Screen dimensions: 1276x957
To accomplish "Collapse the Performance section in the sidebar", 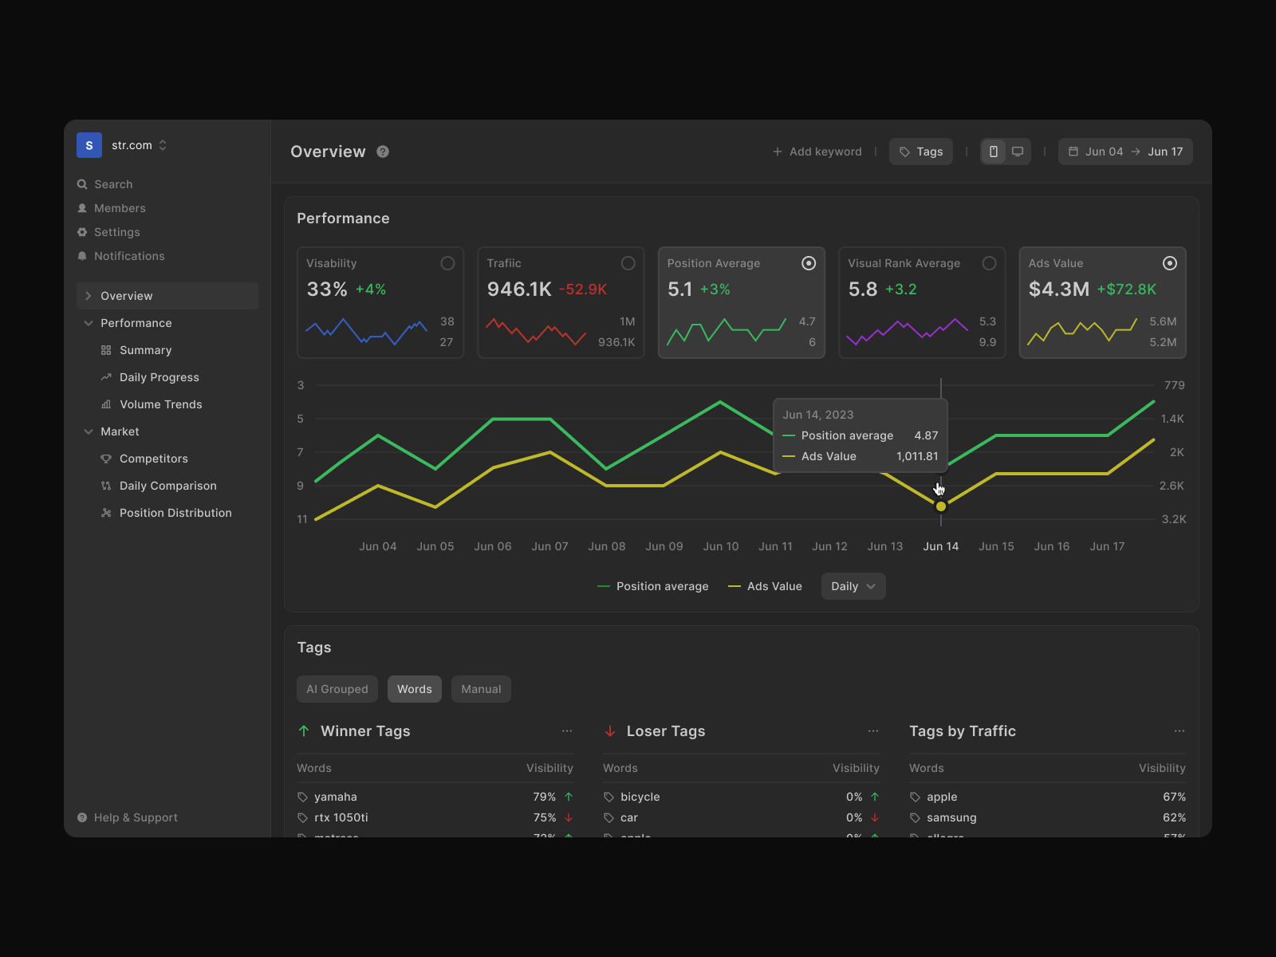I will coord(89,323).
